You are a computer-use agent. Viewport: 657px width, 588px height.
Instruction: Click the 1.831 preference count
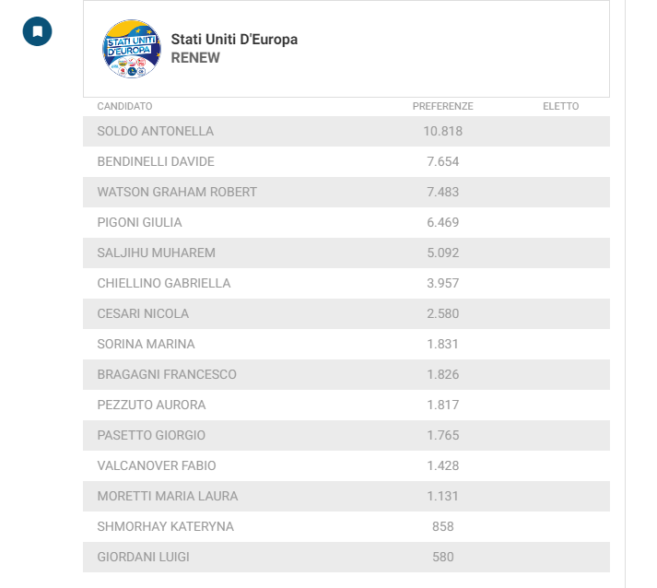coord(443,344)
